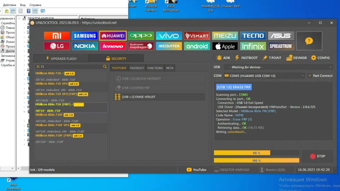The image size is (340, 191).
Task: Click the monitor icon in Computer Management toolbar
Action: tap(42, 11)
